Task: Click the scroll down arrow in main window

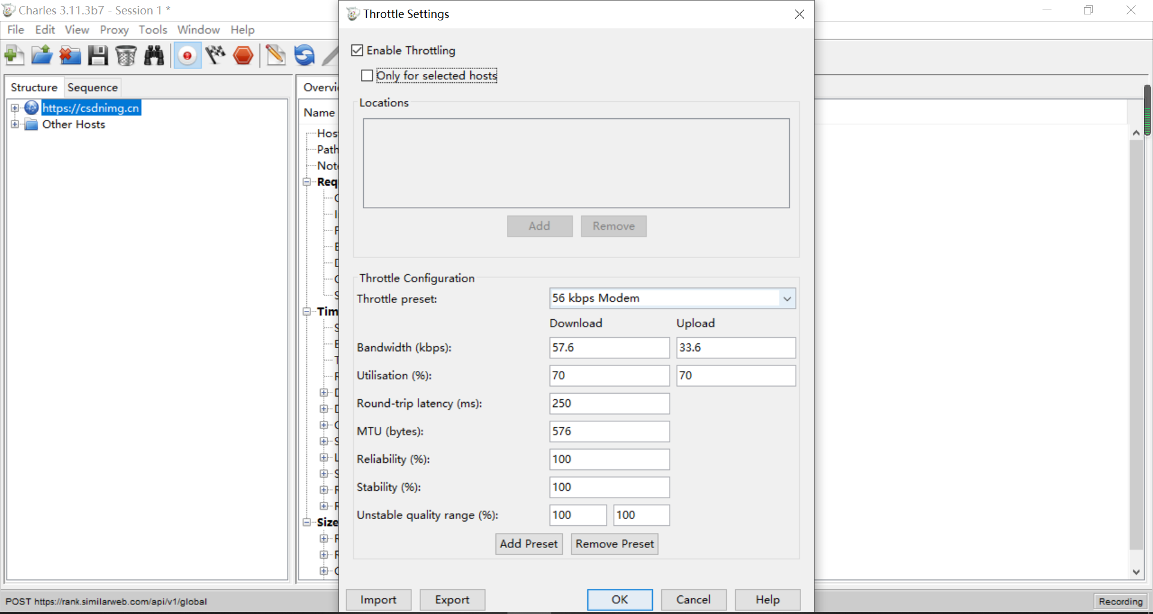Action: click(1136, 572)
